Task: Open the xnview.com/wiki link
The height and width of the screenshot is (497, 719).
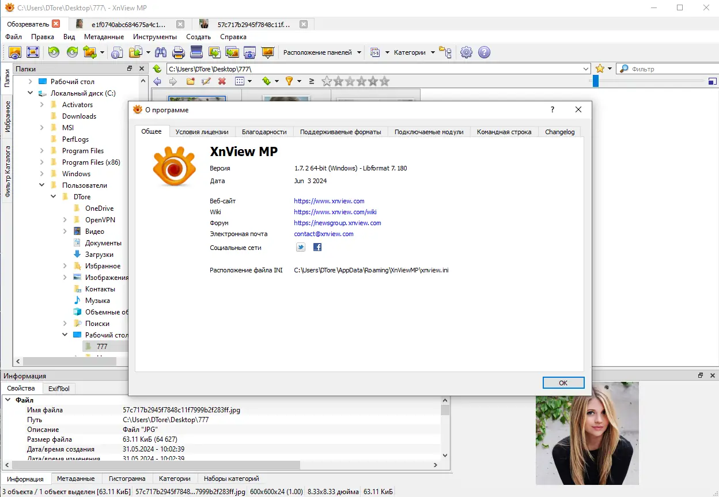Action: pos(335,212)
